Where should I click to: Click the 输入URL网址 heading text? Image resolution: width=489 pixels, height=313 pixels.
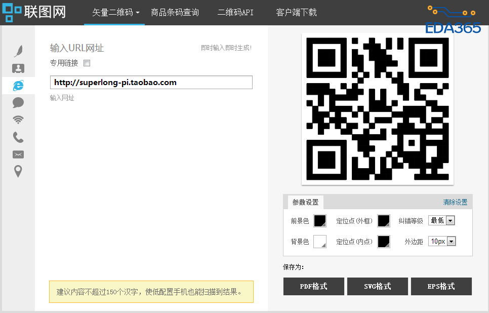pos(77,48)
